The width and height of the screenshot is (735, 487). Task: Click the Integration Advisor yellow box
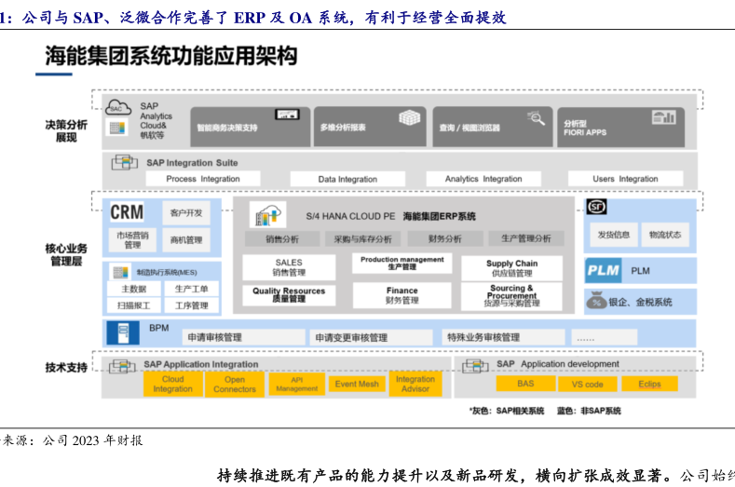415,384
